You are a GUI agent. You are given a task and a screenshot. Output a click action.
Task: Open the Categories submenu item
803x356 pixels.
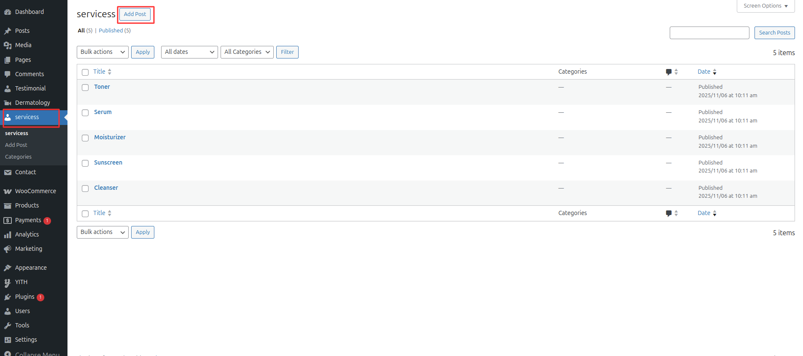point(18,157)
